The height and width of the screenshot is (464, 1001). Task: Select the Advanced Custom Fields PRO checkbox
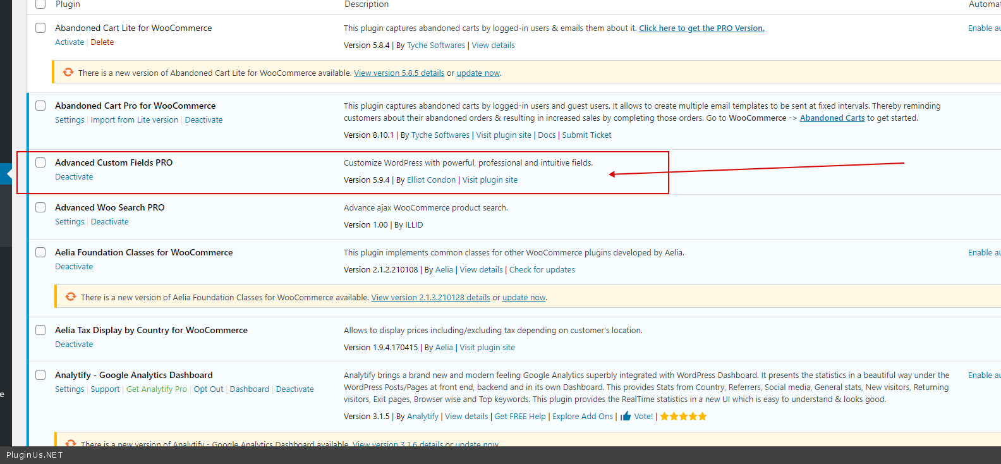click(40, 162)
